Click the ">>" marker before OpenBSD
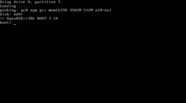186x103 pixels. point(2,19)
